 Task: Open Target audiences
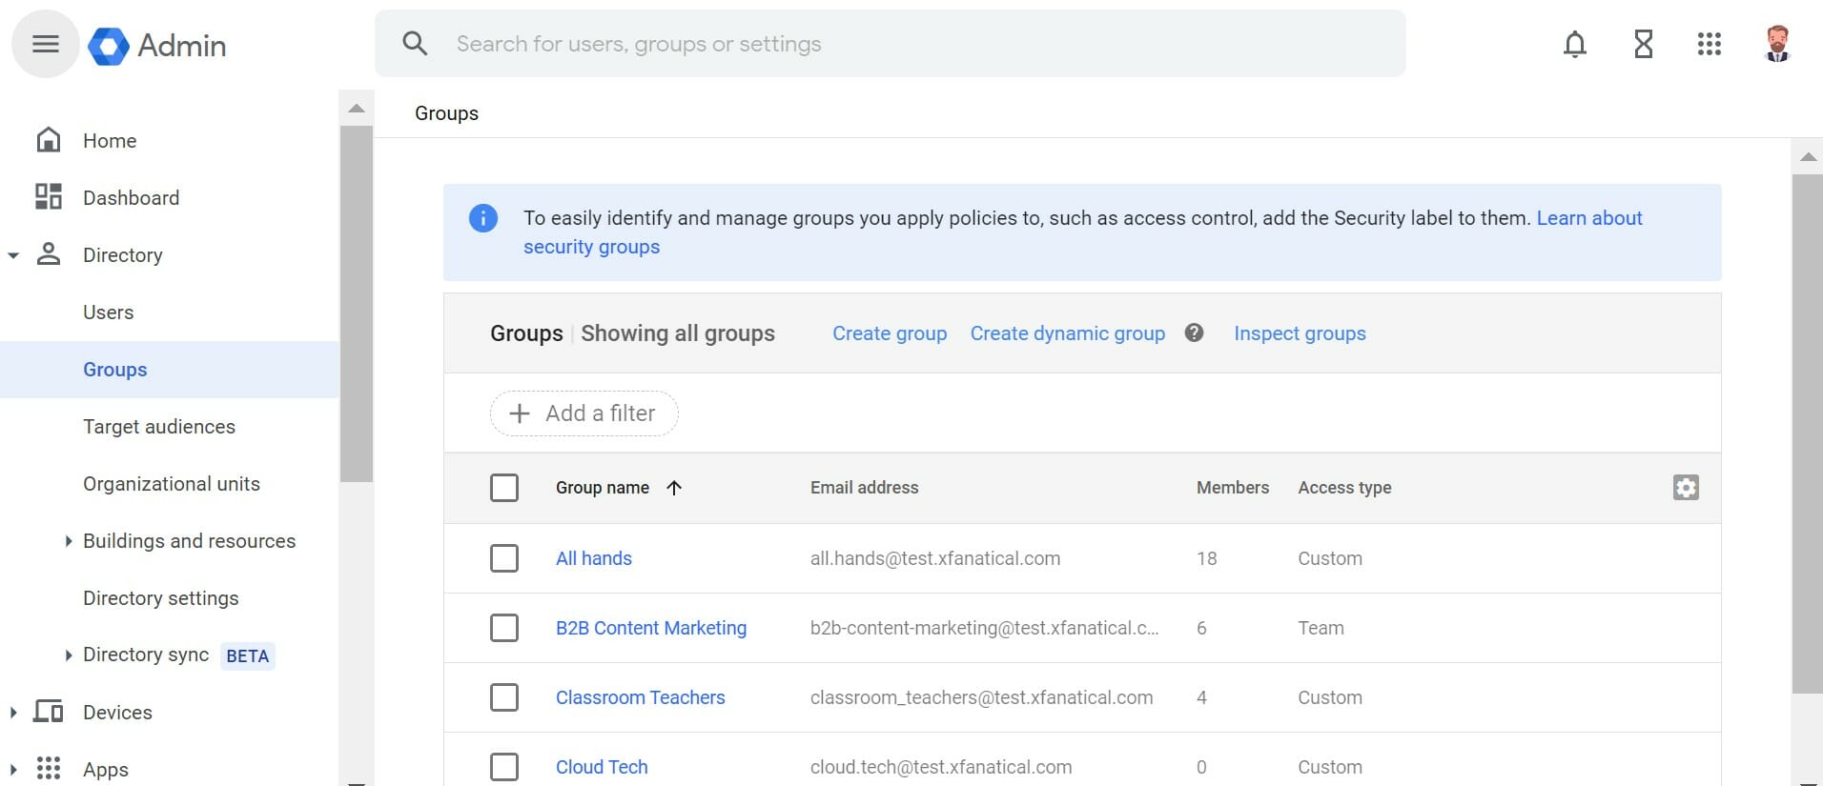point(159,427)
